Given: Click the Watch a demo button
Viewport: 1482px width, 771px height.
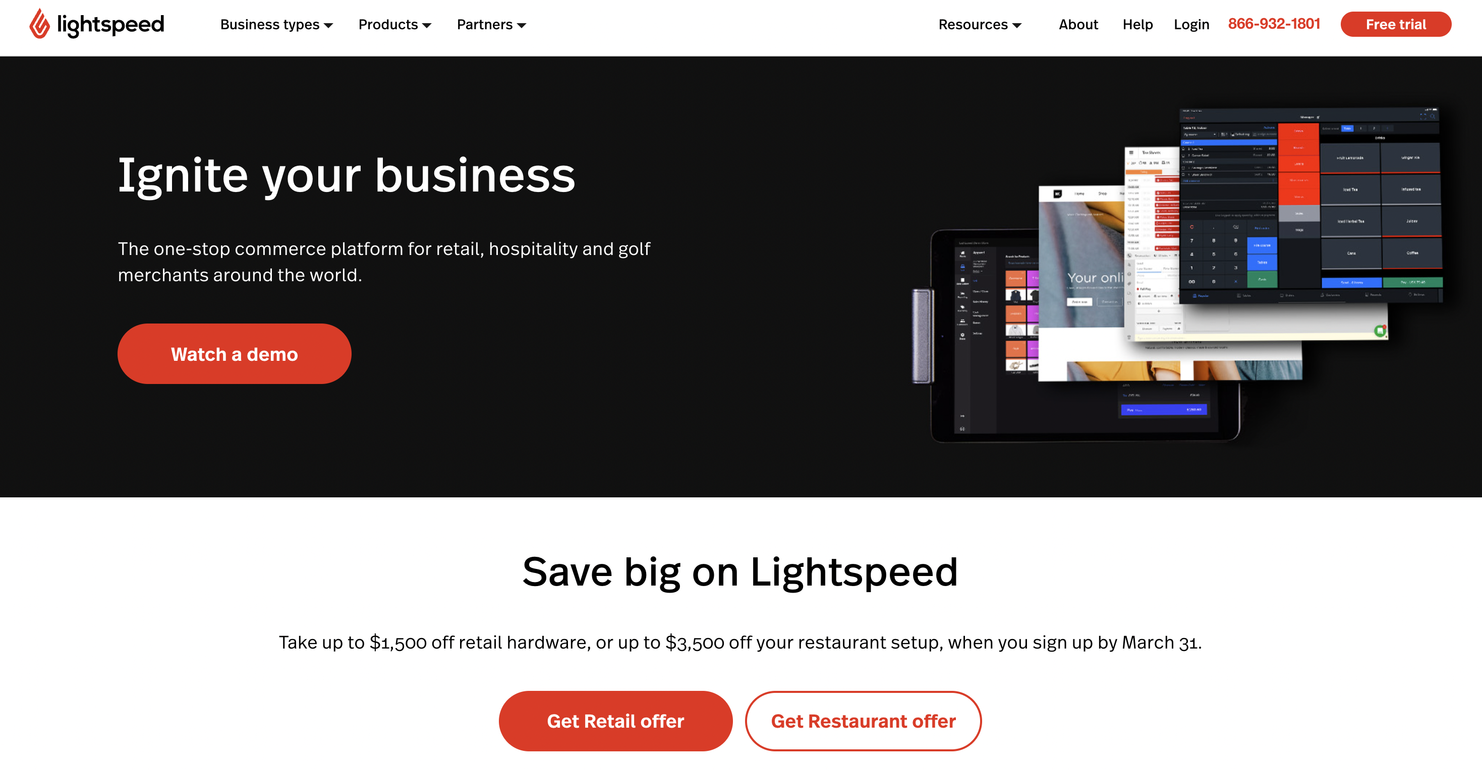Looking at the screenshot, I should click(234, 354).
